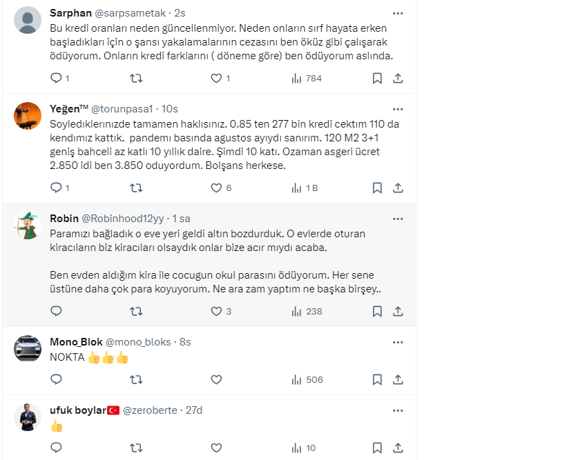Share Sarphan's tweet
Viewport: 578px width, 460px height.
point(398,79)
